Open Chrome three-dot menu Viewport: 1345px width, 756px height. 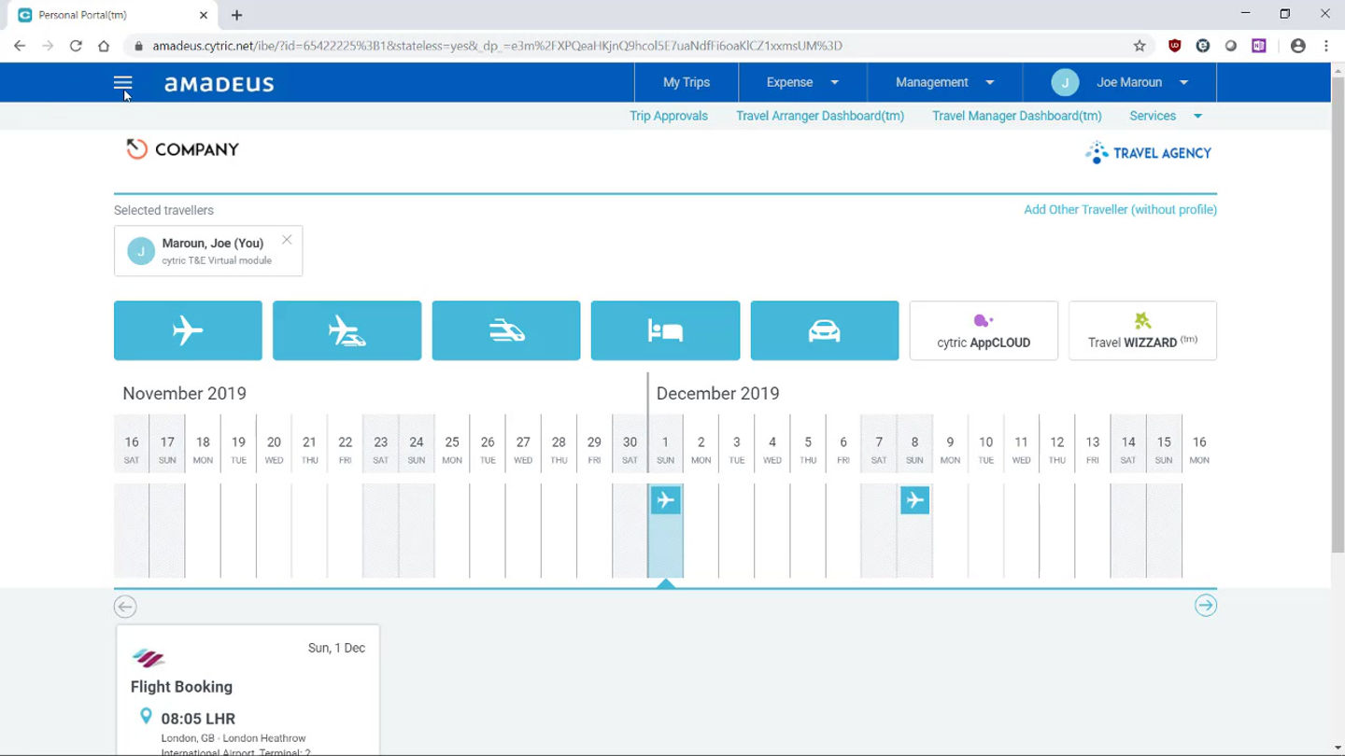pos(1325,46)
